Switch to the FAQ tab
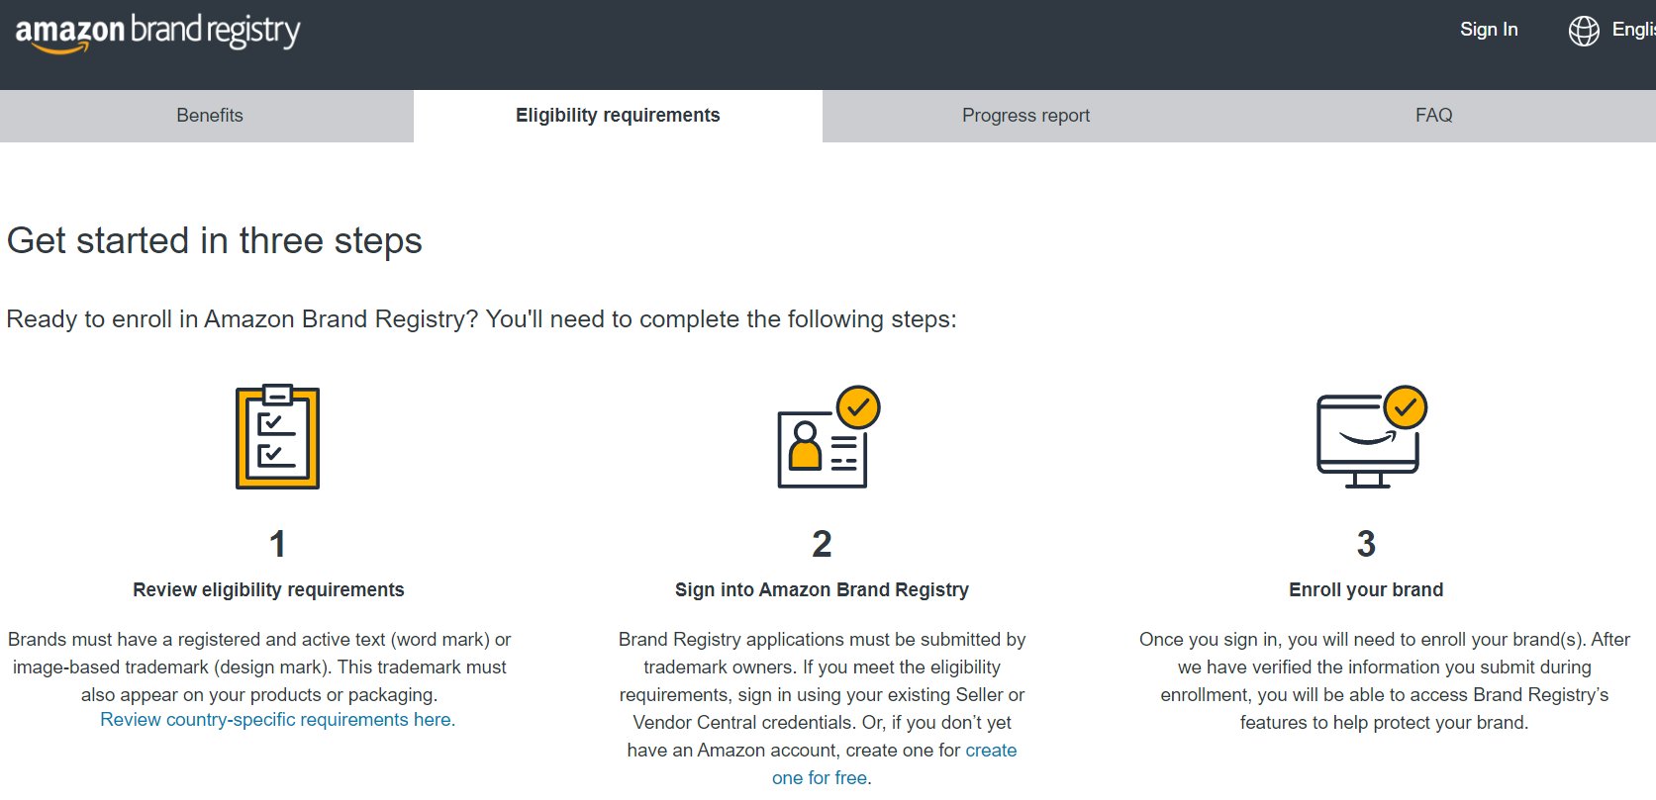Image resolution: width=1656 pixels, height=800 pixels. 1433,115
